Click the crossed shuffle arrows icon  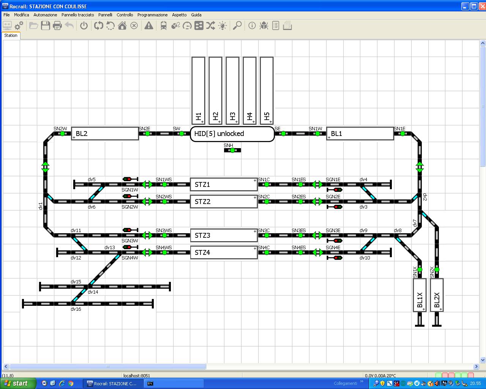tap(211, 25)
